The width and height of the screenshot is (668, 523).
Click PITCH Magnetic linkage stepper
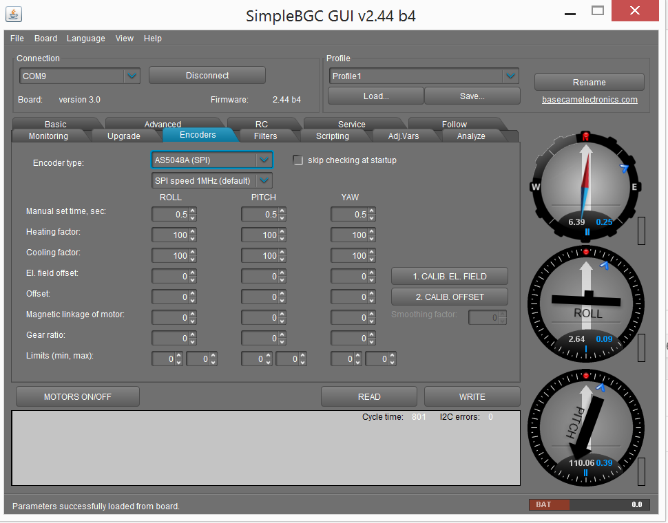click(x=282, y=317)
